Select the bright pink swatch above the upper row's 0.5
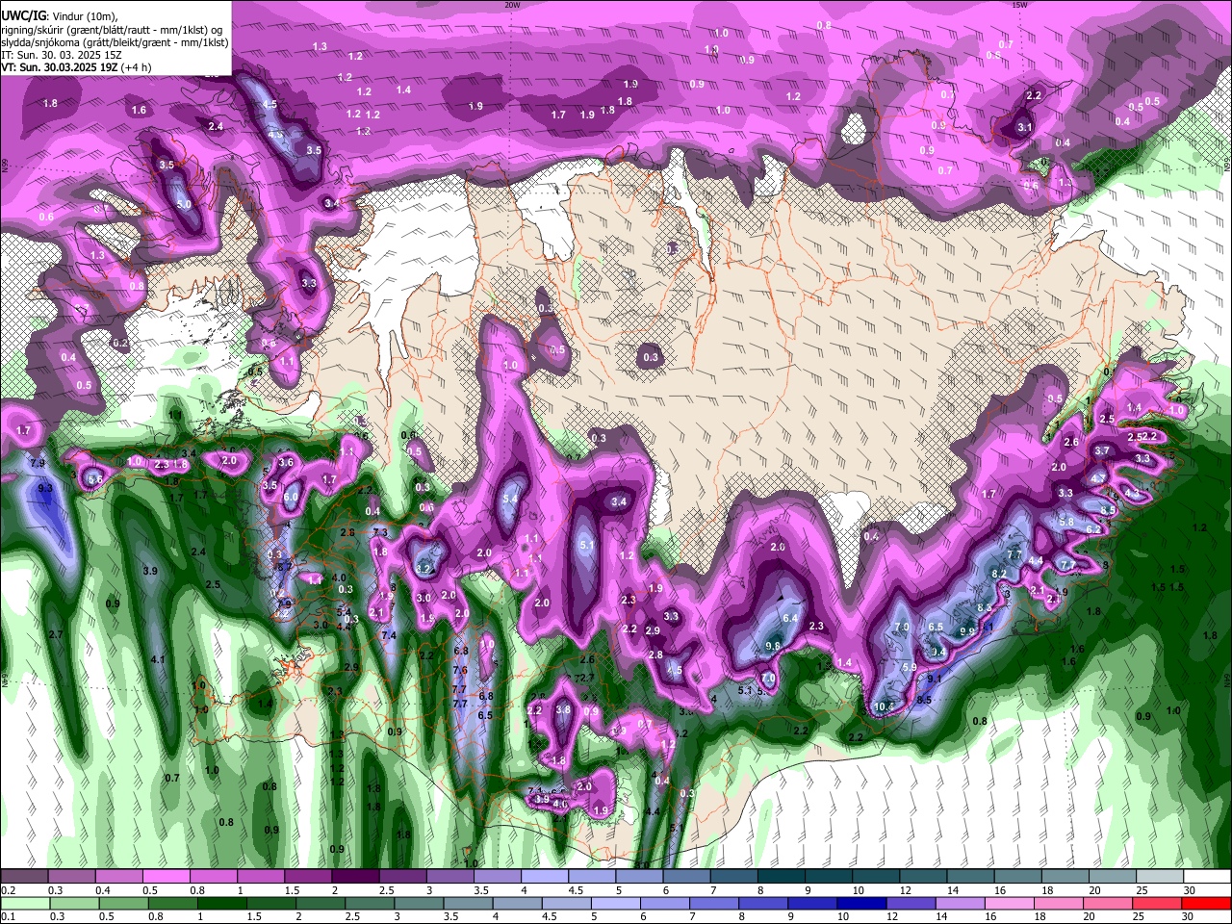 pyautogui.click(x=166, y=877)
